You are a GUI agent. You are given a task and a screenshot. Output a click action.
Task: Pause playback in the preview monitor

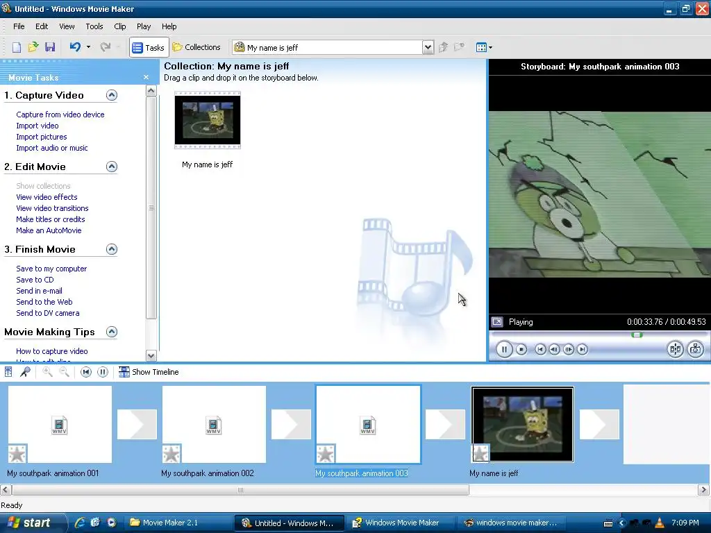(x=504, y=350)
